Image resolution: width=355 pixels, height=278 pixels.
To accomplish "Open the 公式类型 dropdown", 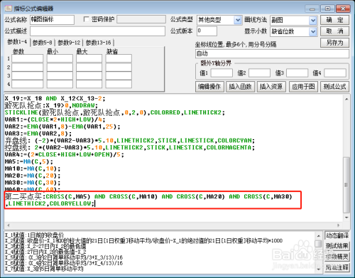I will [x=238, y=20].
